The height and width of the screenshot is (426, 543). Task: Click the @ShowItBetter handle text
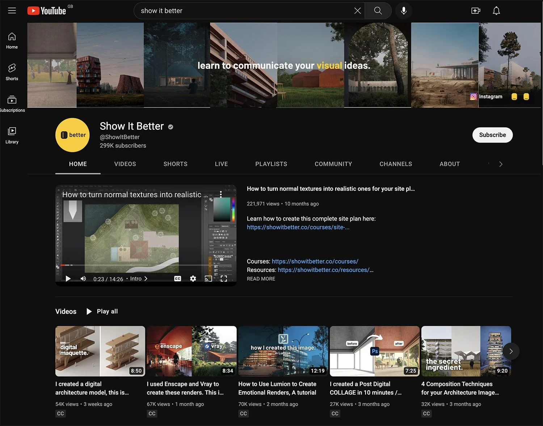[119, 137]
